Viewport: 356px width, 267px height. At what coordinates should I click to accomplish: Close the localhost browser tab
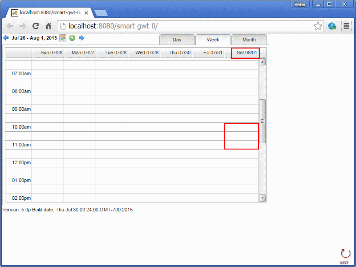click(x=86, y=13)
